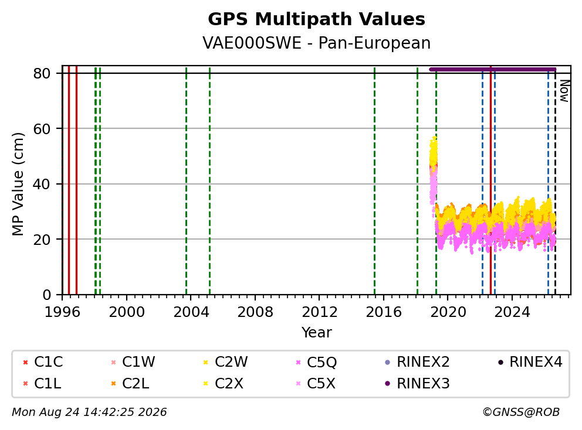This screenshot has height=430, width=582.
Task: Click the purple RINEX3 availability bar
Action: (x=493, y=69)
